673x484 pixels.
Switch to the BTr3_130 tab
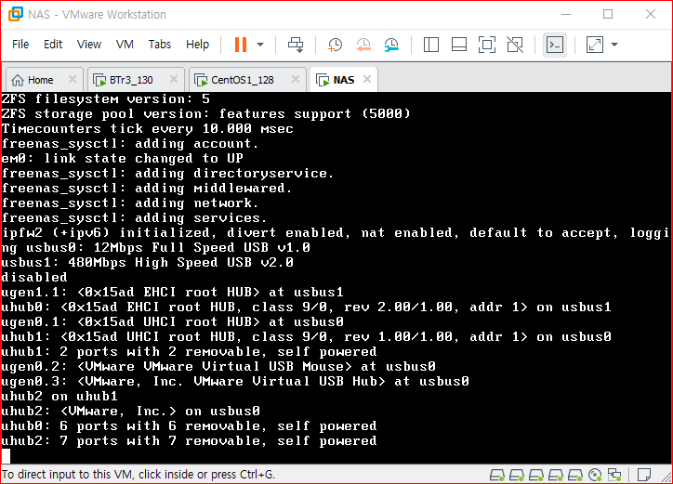click(x=130, y=80)
